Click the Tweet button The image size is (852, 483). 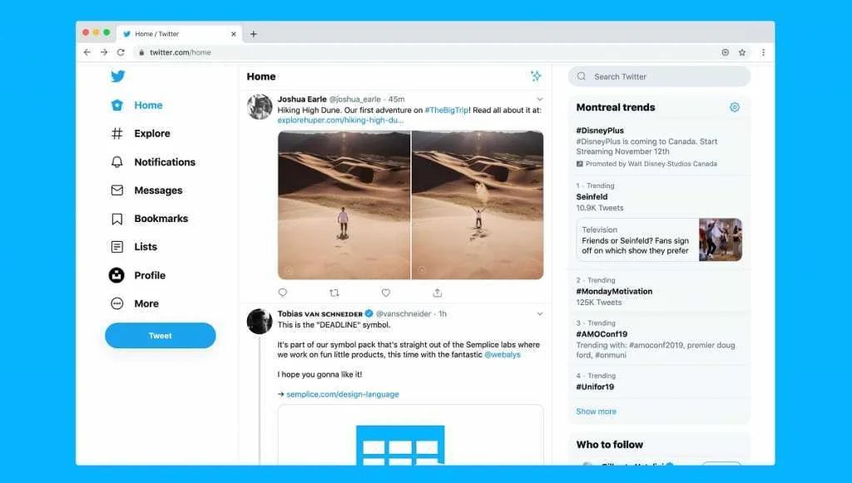click(160, 335)
